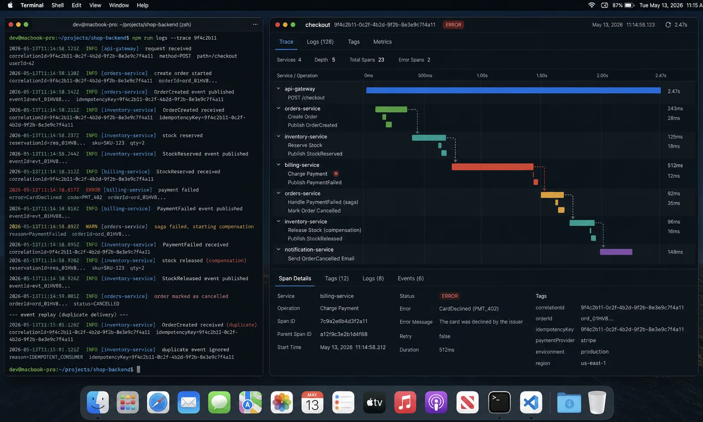Image resolution: width=703 pixels, height=422 pixels.
Task: Switch to the Terminal icon in dock
Action: tap(499, 402)
